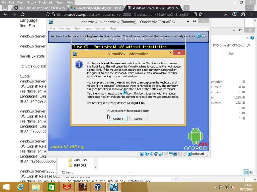Open Windows Store from taskbar
Image resolution: width=257 pixels, height=192 pixels.
point(51,187)
